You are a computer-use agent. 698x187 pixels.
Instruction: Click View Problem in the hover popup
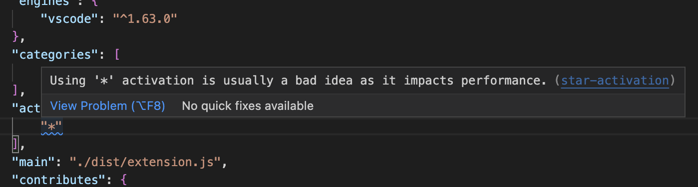pyautogui.click(x=108, y=106)
